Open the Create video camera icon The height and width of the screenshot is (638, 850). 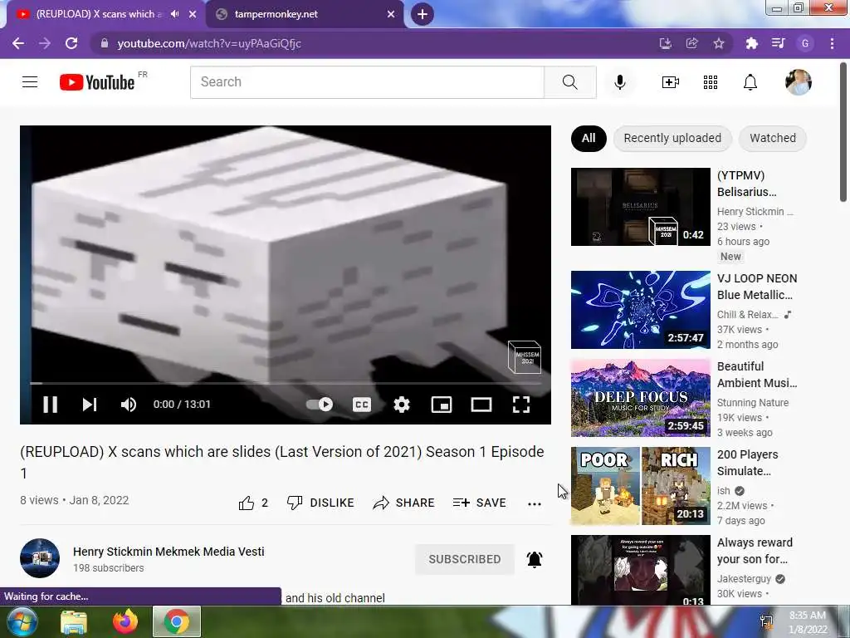[x=671, y=82]
